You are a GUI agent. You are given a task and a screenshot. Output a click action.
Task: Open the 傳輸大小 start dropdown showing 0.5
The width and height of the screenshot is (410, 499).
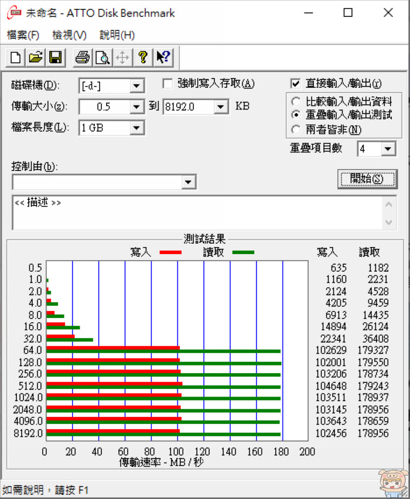pyautogui.click(x=136, y=107)
